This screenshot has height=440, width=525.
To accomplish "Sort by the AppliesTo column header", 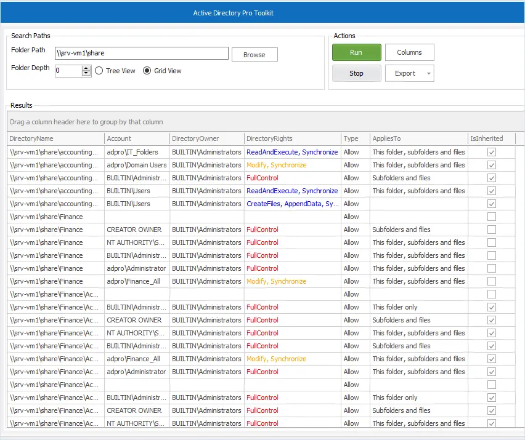I will pyautogui.click(x=418, y=138).
